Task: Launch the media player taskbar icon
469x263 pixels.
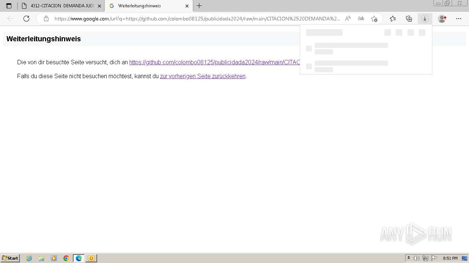Action: 54,258
